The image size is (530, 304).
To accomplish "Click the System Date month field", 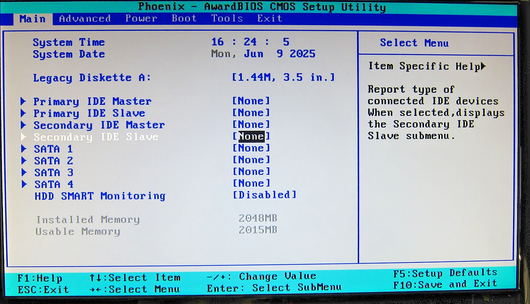I will coord(254,54).
